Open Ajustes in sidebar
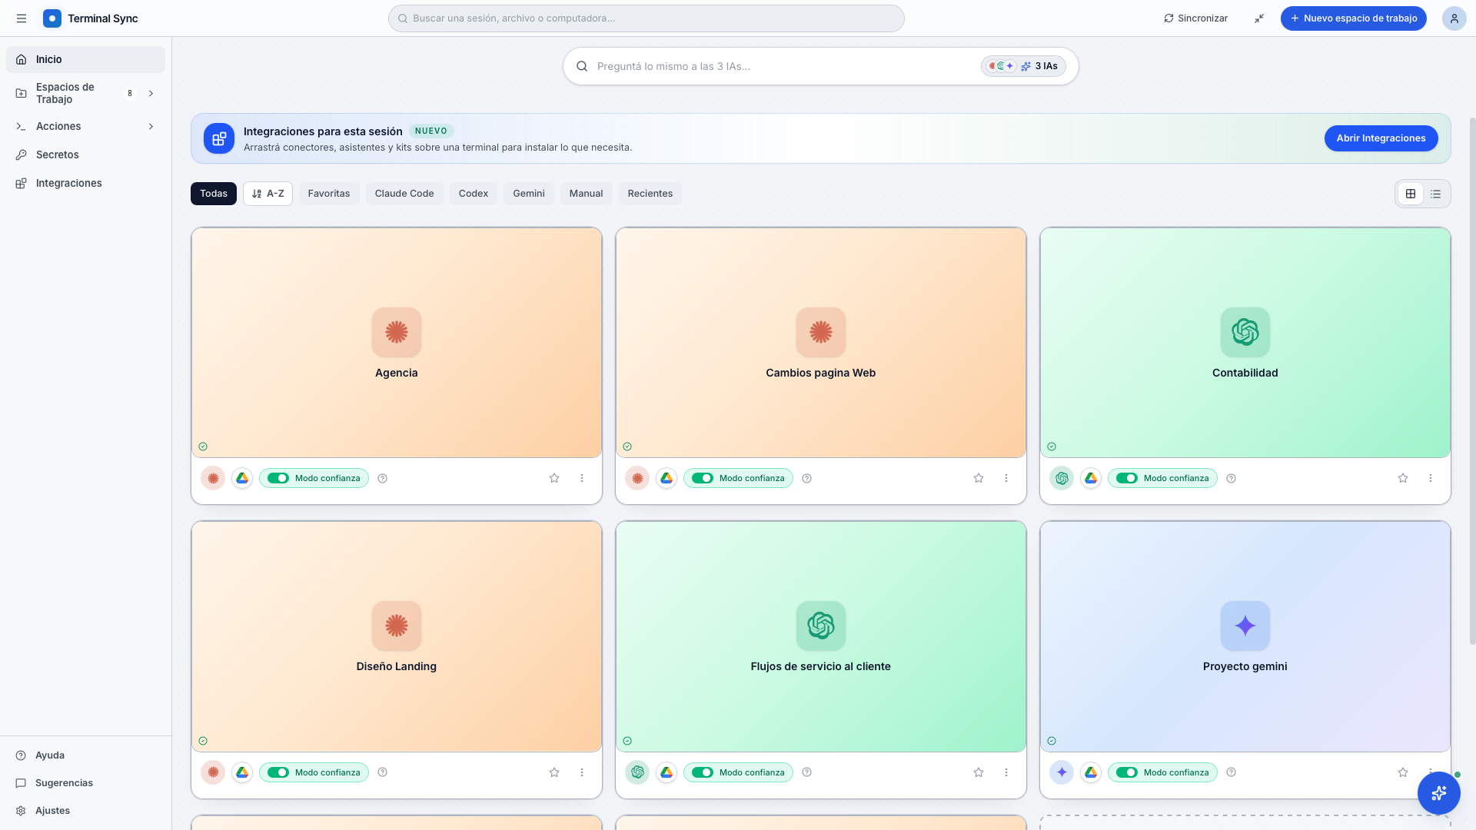1476x830 pixels. 85,811
